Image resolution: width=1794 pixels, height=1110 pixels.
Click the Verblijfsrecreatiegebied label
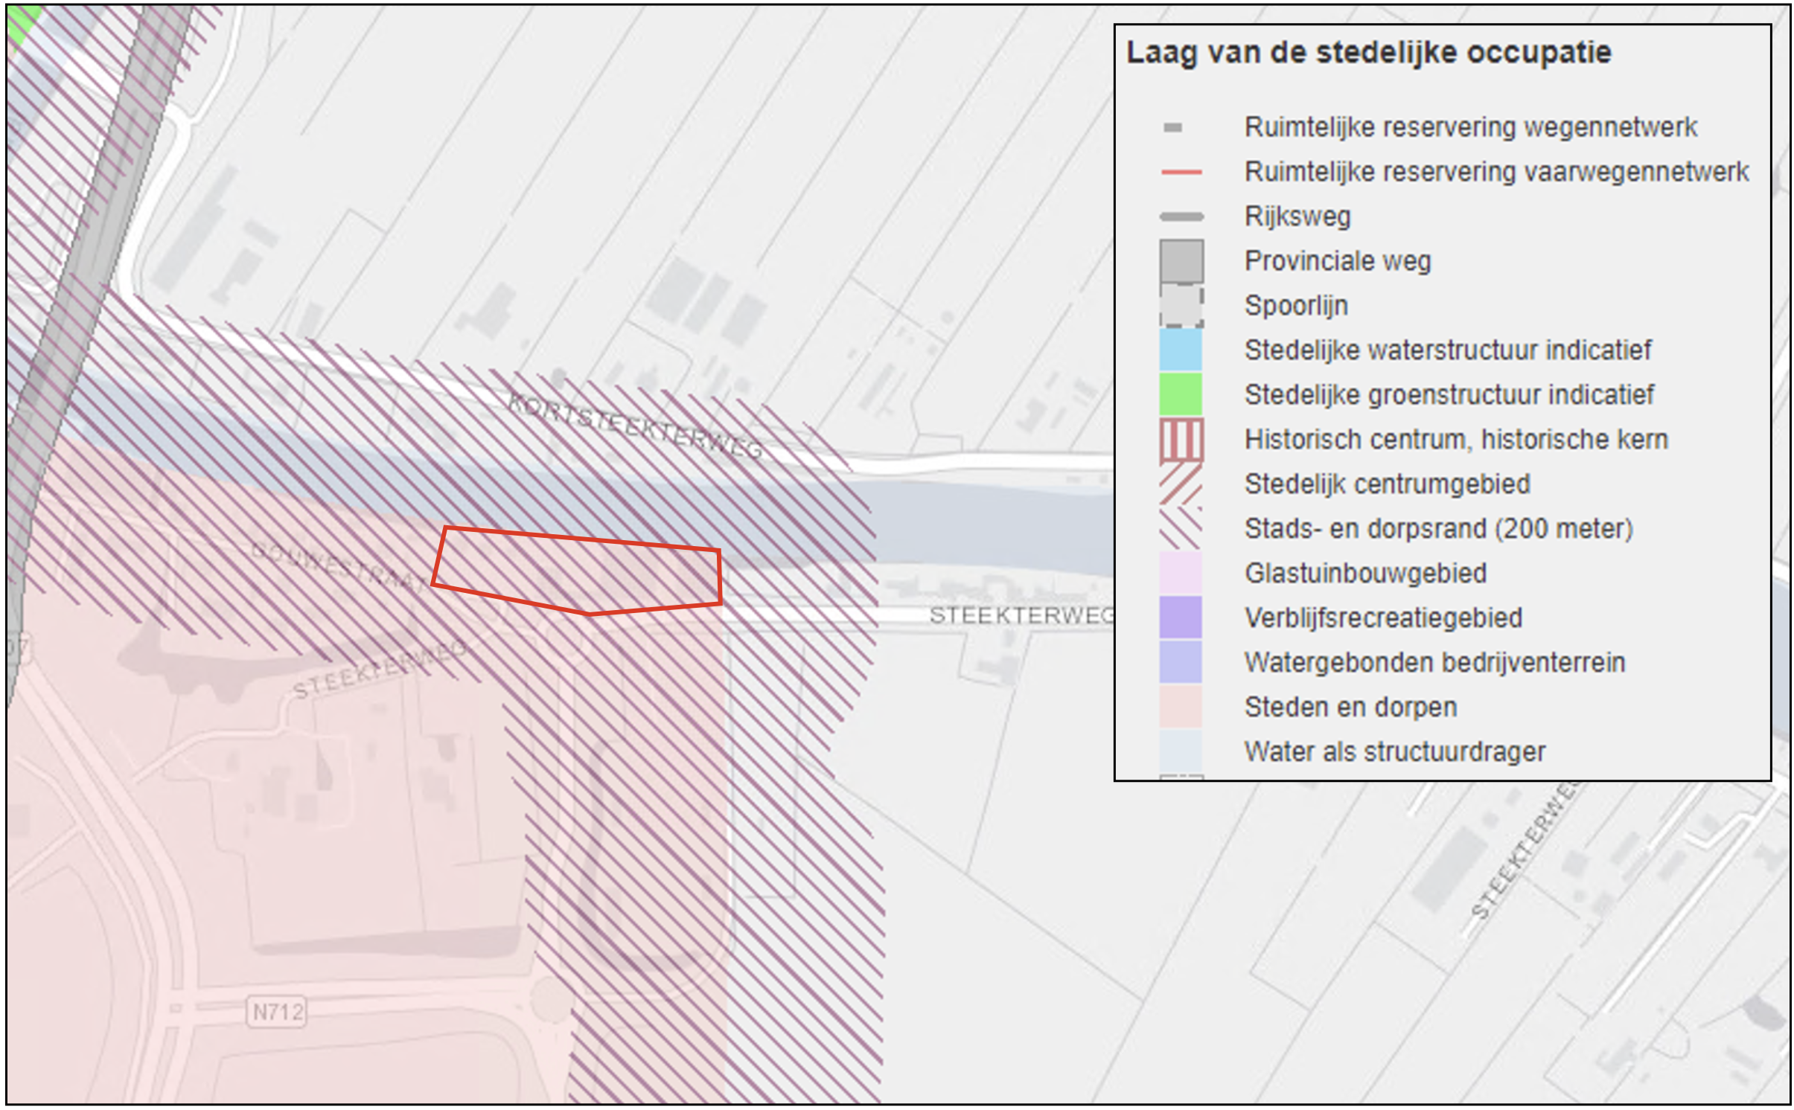pos(1383,617)
